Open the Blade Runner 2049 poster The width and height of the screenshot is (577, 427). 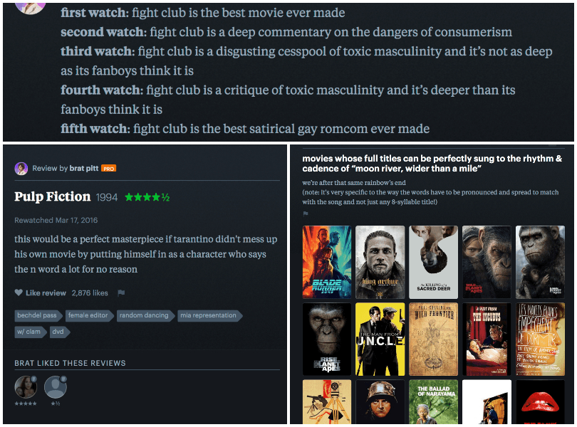(x=327, y=262)
